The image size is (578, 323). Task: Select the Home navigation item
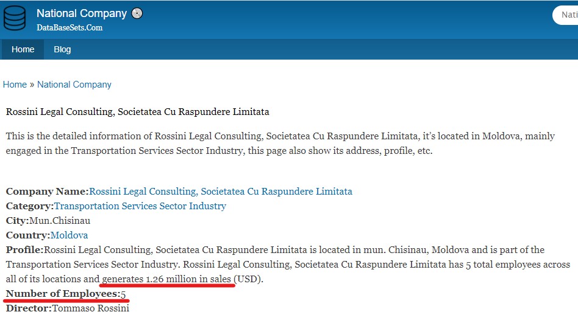click(23, 49)
